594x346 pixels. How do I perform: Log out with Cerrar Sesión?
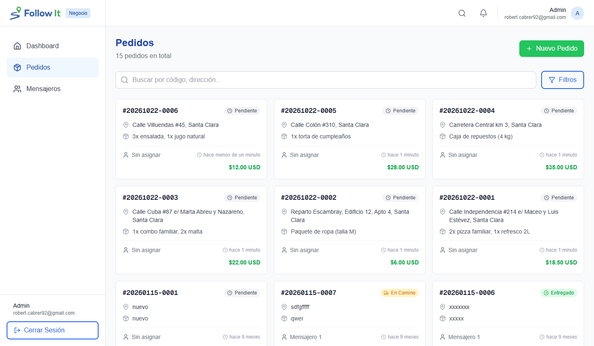pyautogui.click(x=52, y=330)
